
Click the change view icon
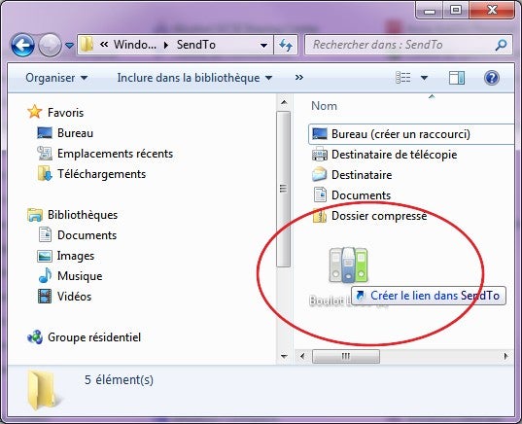[402, 78]
